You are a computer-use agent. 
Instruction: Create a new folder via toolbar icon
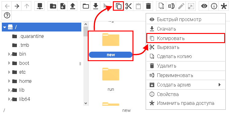coord(53,6)
